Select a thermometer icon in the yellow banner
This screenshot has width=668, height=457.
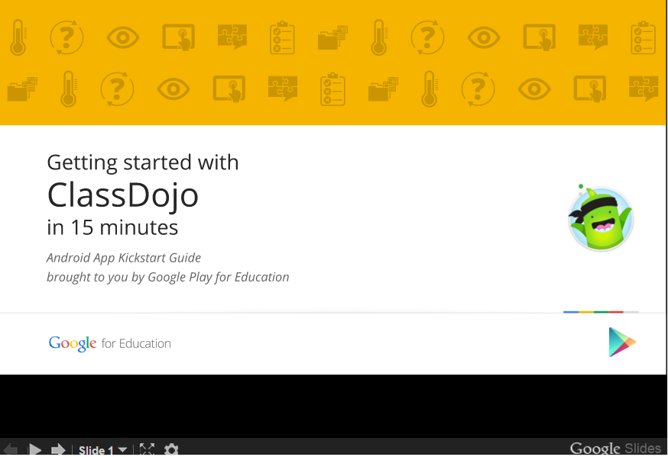pyautogui.click(x=19, y=37)
